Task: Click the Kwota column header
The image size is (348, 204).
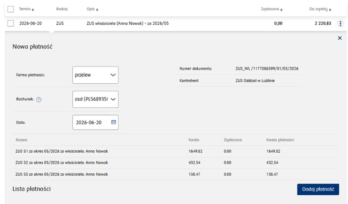Action: [x=194, y=140]
